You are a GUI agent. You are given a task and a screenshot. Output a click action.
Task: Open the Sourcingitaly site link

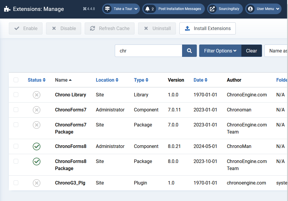pyautogui.click(x=225, y=9)
